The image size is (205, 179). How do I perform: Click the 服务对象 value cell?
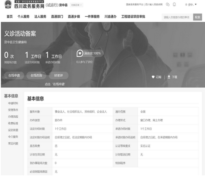pos(83,112)
